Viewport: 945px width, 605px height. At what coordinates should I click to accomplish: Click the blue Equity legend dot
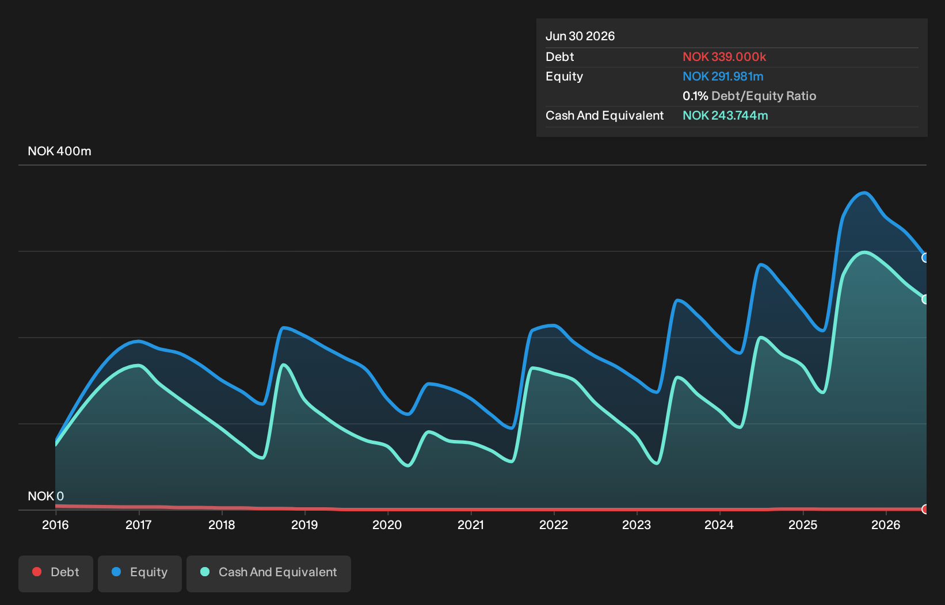tap(116, 572)
